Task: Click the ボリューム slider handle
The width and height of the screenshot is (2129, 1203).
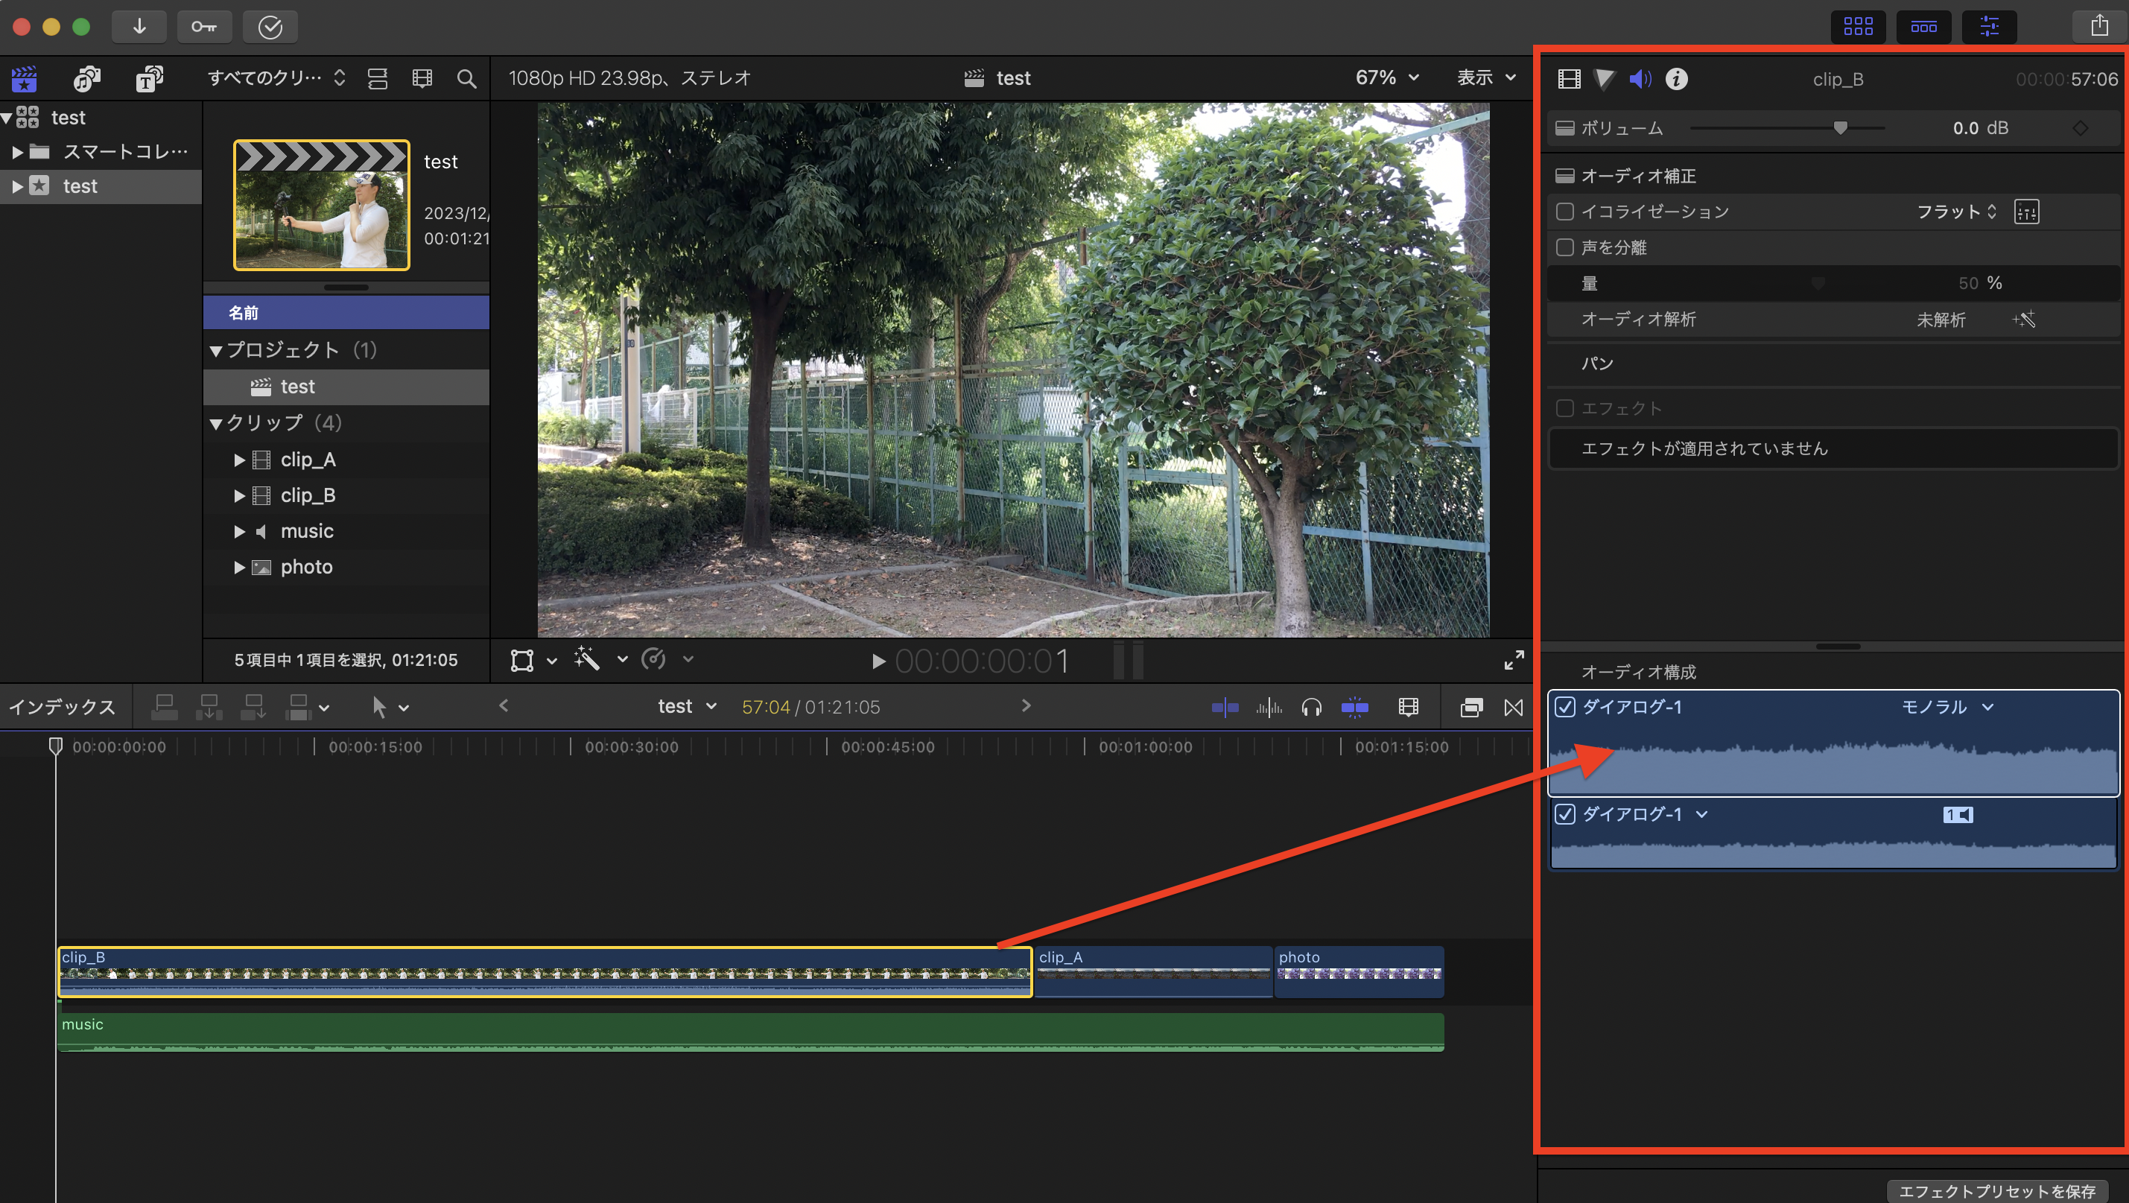Action: coord(1840,128)
